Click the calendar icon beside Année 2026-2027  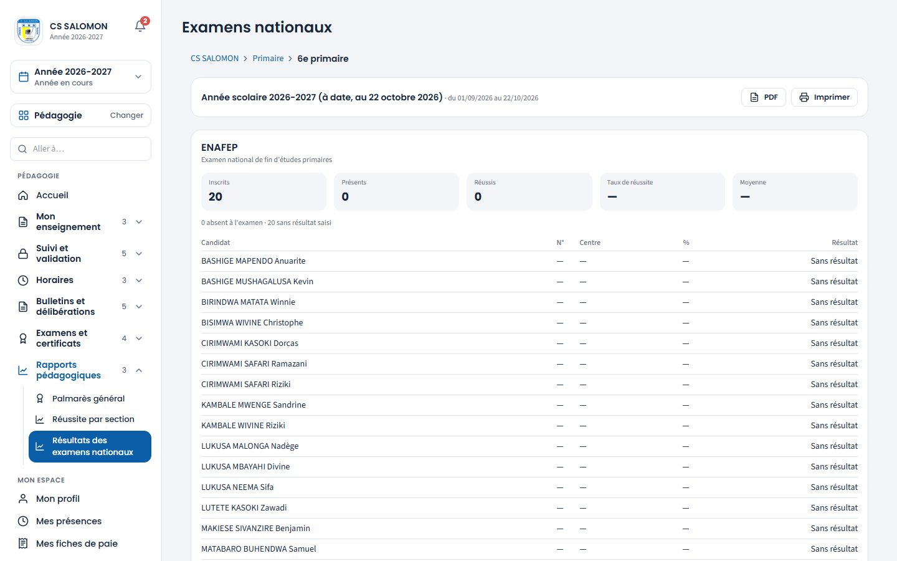point(24,77)
